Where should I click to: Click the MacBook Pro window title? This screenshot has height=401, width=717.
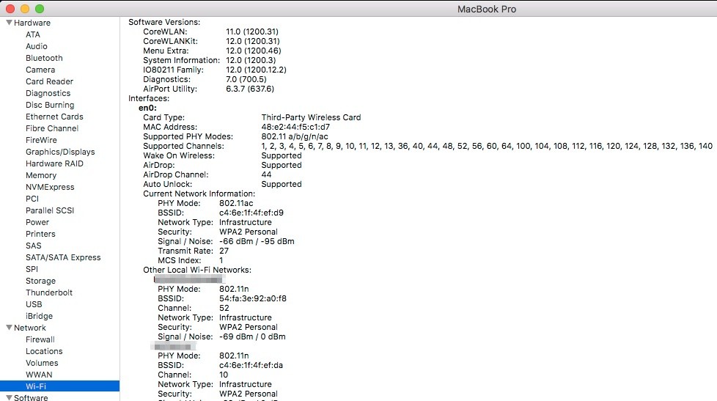pos(487,9)
